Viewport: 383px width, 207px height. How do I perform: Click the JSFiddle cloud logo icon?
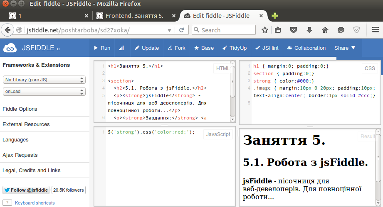coord(10,48)
